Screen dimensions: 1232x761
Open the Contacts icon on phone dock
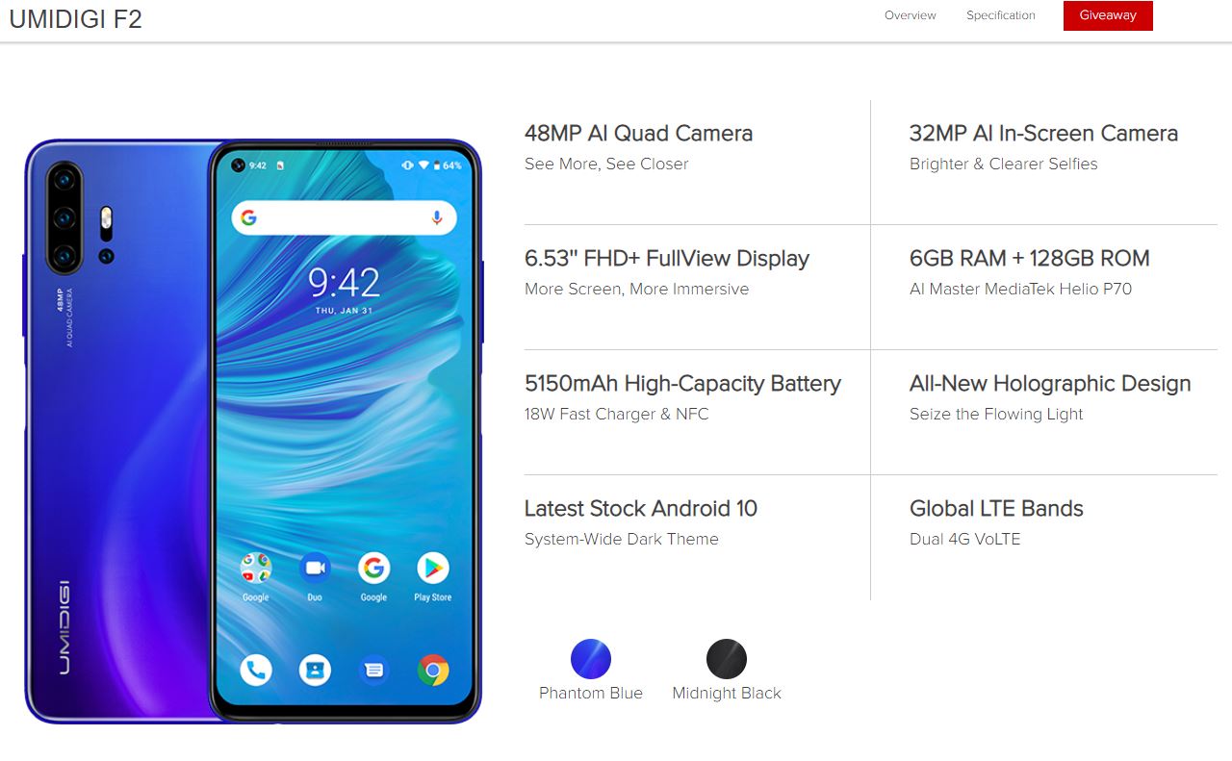point(315,670)
